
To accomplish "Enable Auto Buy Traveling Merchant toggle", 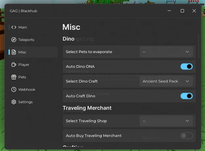I will coord(186,136).
